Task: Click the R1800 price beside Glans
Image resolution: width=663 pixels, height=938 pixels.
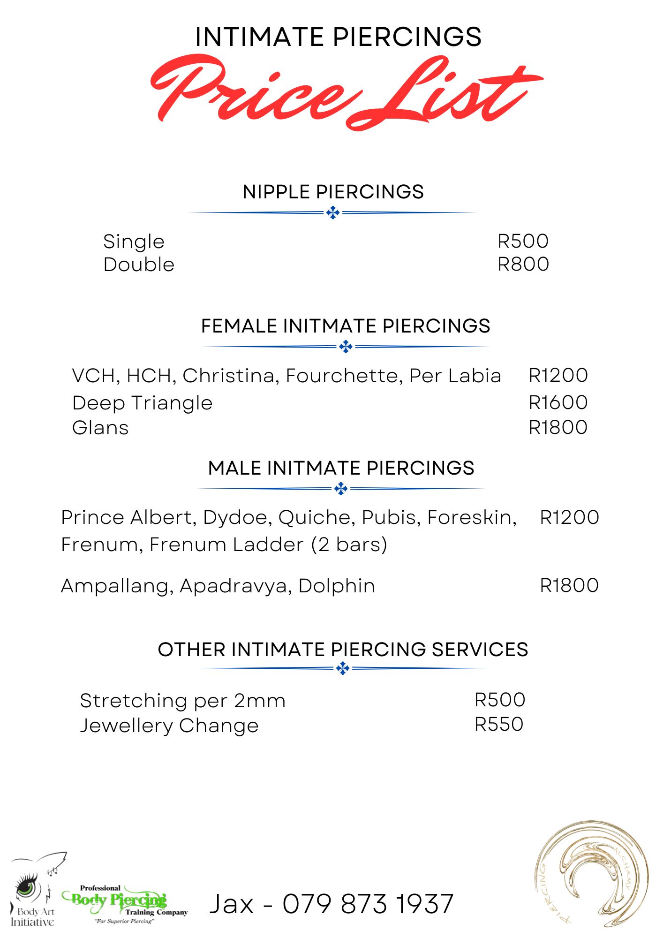Action: 558,427
